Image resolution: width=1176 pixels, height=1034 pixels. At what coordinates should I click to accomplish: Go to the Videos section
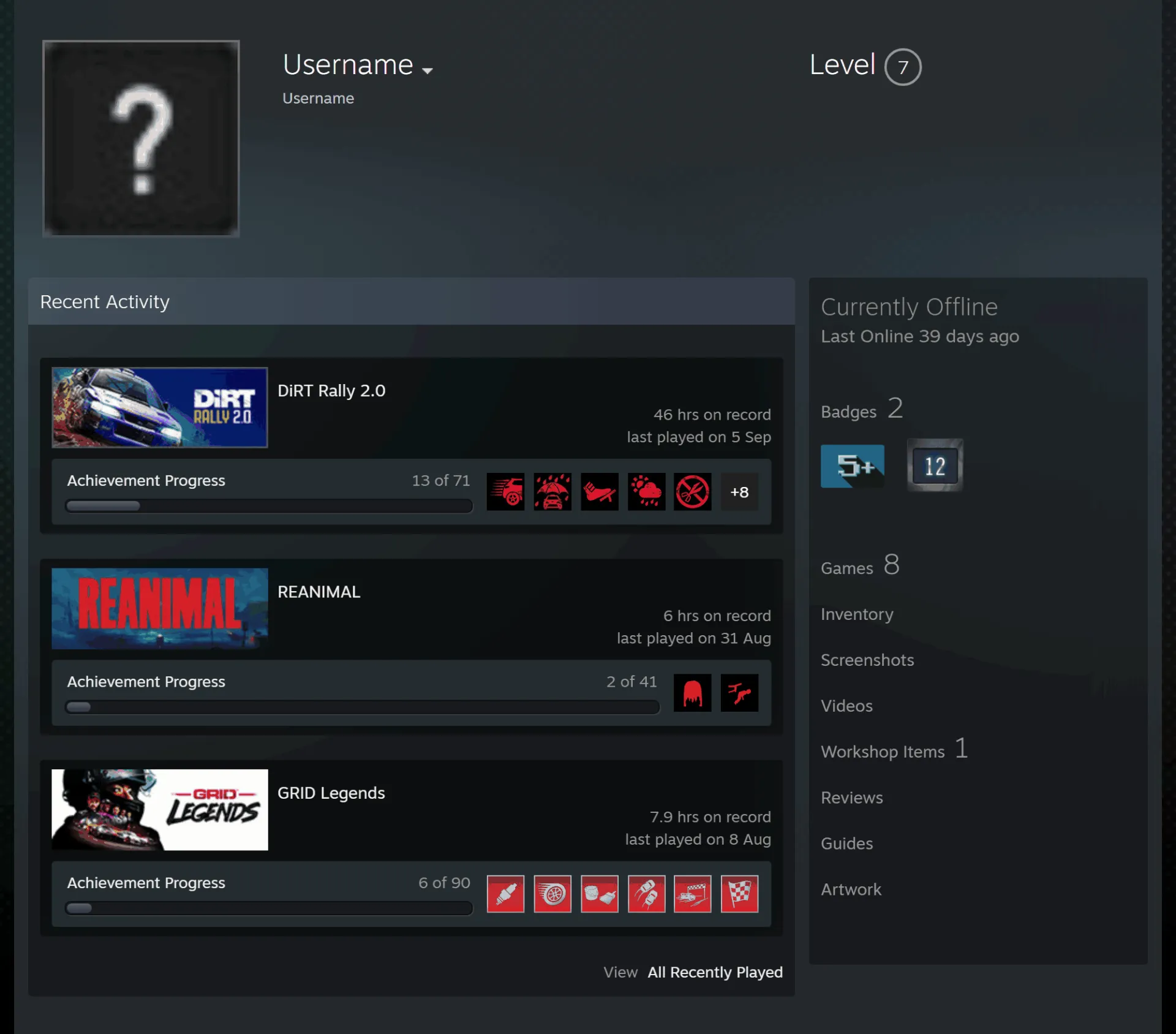(846, 706)
